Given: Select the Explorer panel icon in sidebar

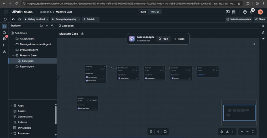Looking at the screenshot, I should click(x=4, y=26).
